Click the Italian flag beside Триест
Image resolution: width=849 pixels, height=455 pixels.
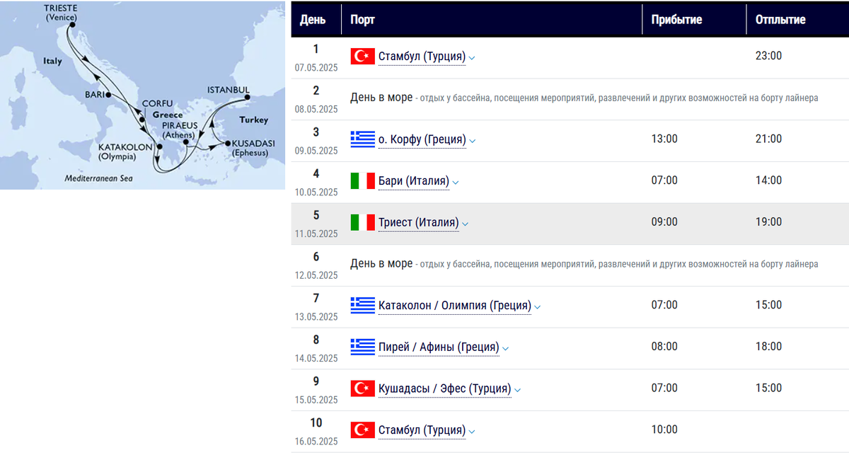click(362, 222)
